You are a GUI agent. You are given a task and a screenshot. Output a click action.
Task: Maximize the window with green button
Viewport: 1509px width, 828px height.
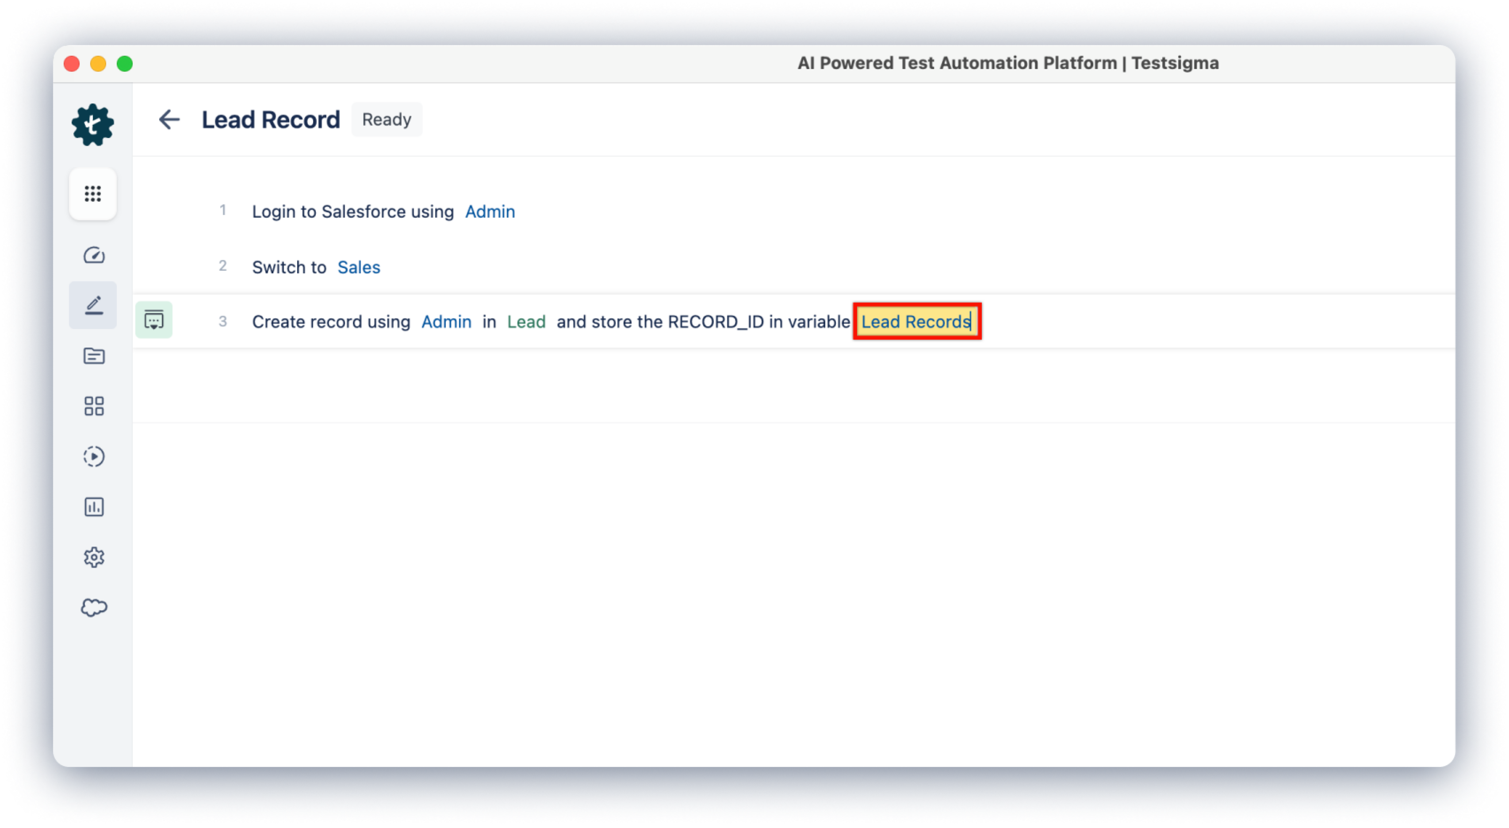pos(125,63)
